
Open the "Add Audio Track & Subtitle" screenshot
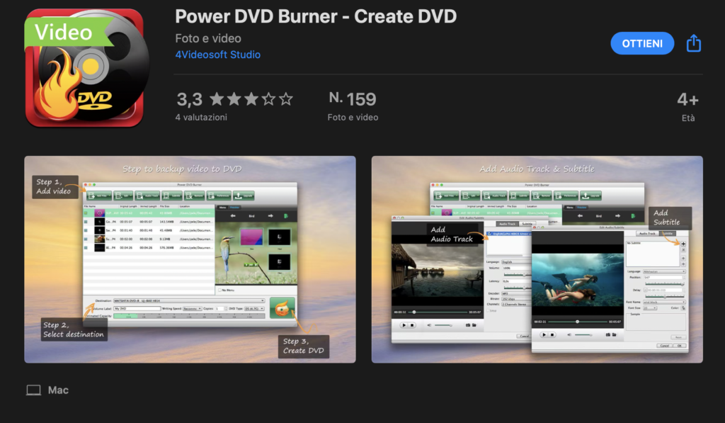click(537, 259)
